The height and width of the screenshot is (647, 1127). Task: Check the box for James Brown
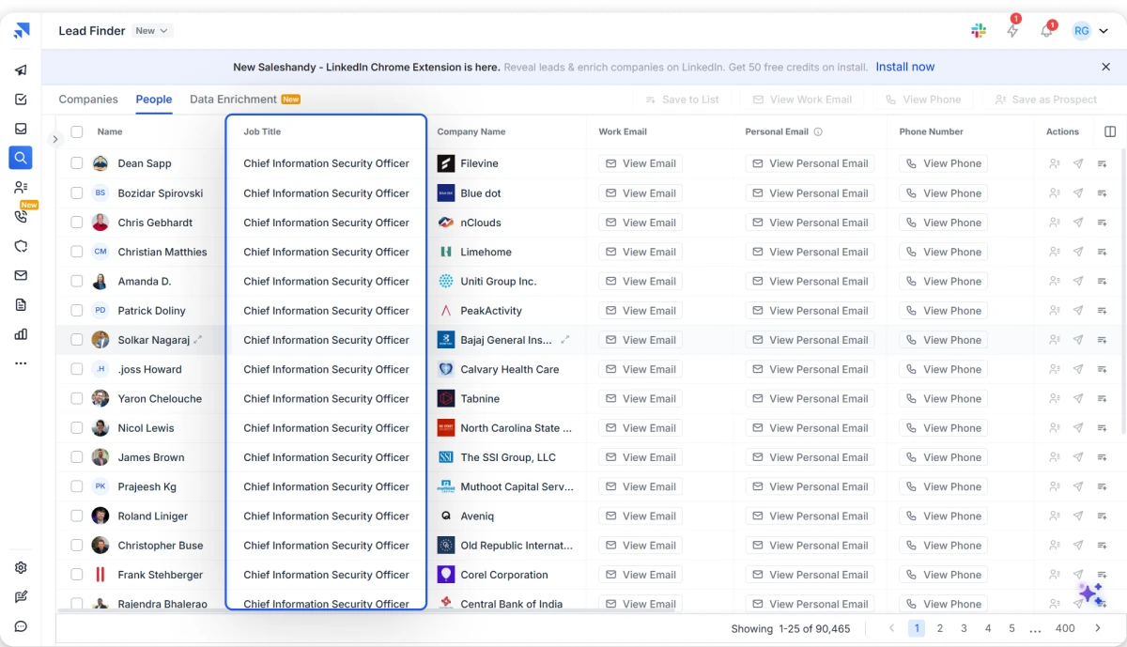click(x=77, y=457)
